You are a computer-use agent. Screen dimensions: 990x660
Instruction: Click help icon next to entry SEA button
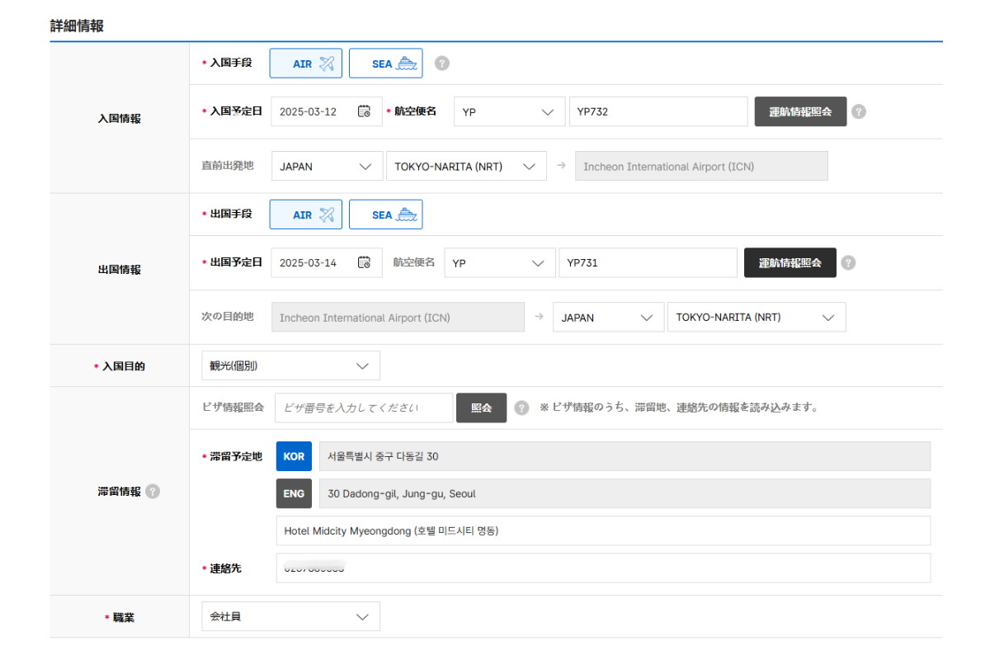click(x=442, y=64)
